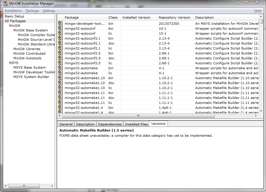The height and width of the screenshot is (192, 266).
Task: Click package icon for mingw32-autoconf2.5 bin row
Action: pyautogui.click(x=60, y=53)
